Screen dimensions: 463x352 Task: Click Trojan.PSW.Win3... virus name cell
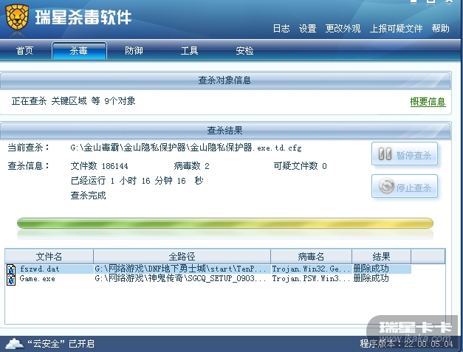coord(311,278)
